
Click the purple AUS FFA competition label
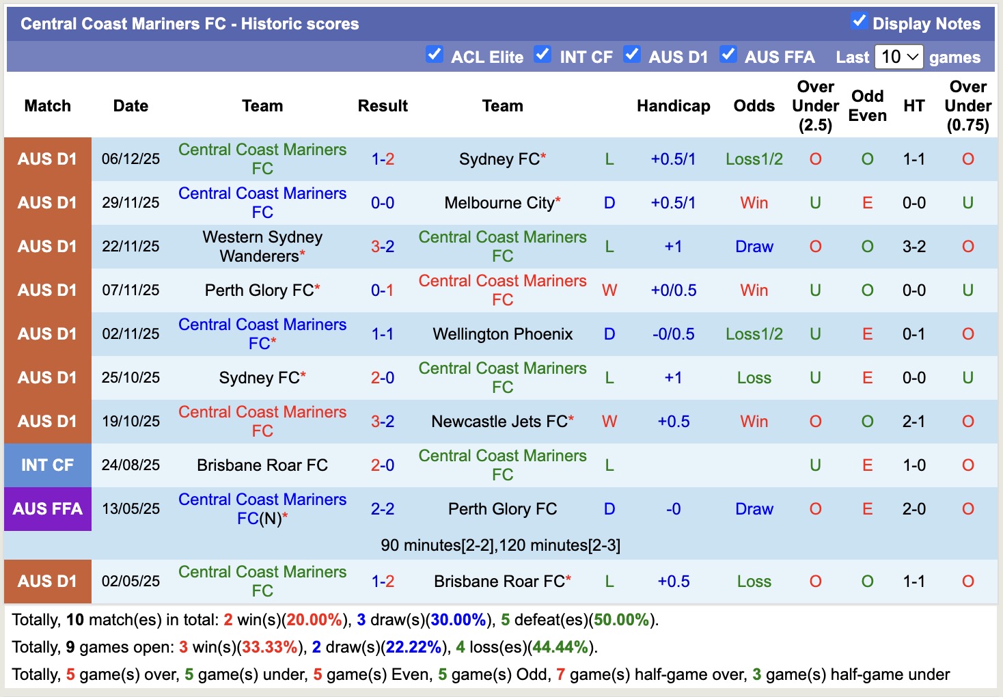coord(47,509)
